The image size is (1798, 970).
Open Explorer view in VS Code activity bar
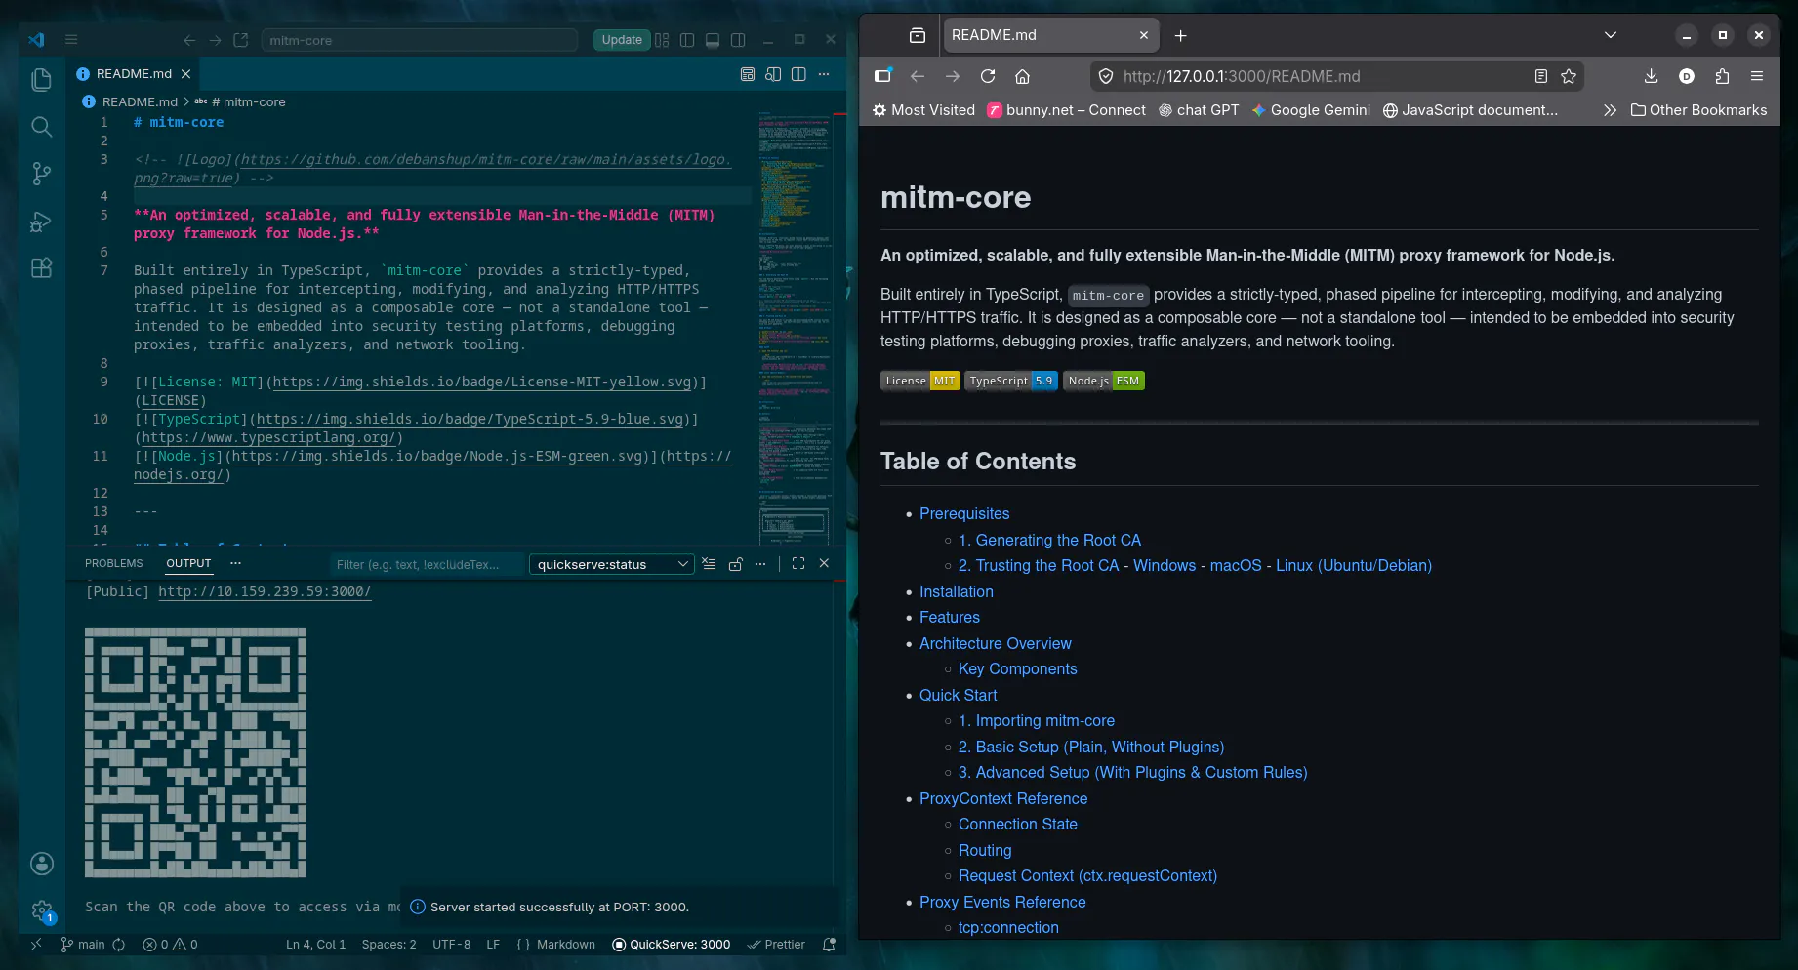pyautogui.click(x=41, y=80)
